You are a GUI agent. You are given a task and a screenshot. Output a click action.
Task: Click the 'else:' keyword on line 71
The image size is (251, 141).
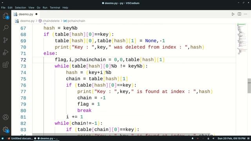click(x=50, y=53)
